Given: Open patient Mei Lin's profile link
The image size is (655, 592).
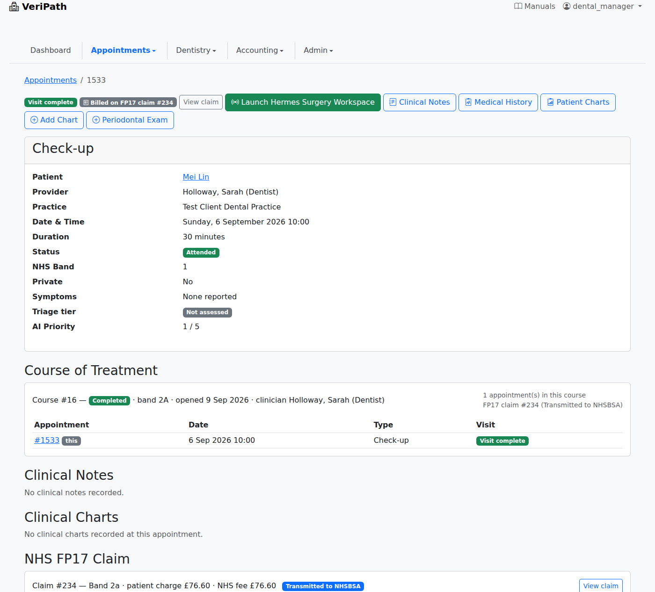Looking at the screenshot, I should [196, 177].
